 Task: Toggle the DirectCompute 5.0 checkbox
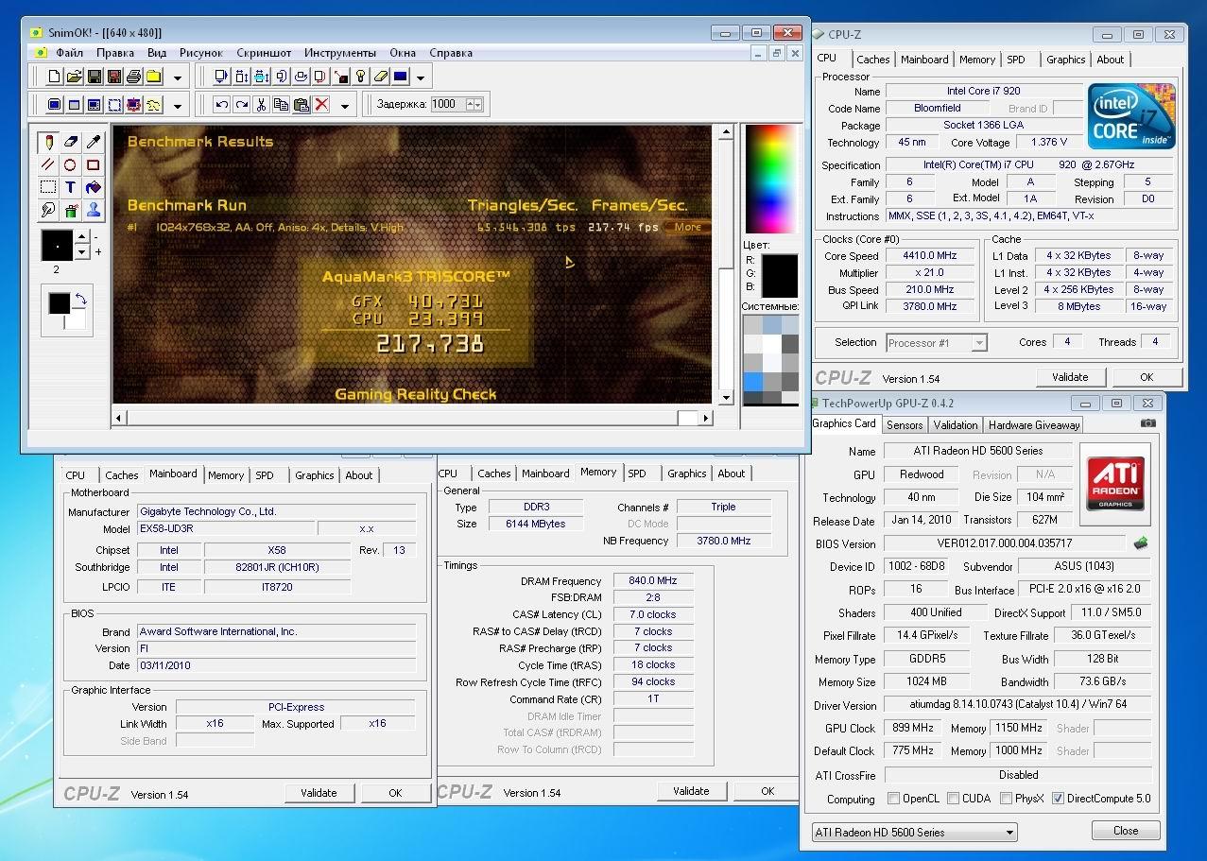tap(1058, 799)
